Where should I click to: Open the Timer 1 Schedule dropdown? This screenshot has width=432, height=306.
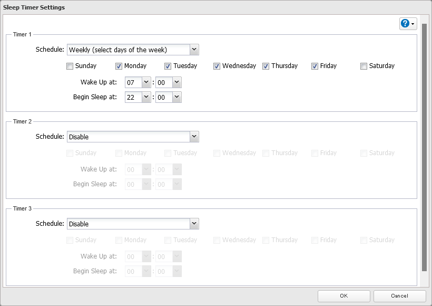194,49
